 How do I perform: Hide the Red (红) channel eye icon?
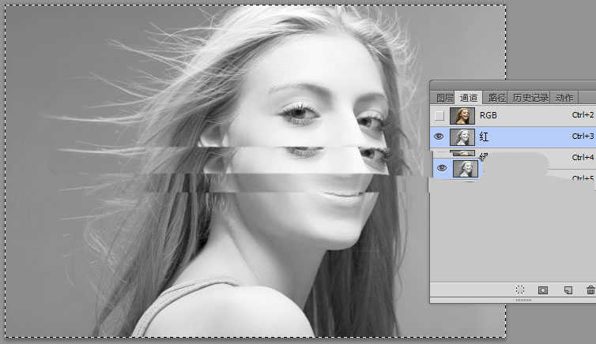[x=439, y=136]
